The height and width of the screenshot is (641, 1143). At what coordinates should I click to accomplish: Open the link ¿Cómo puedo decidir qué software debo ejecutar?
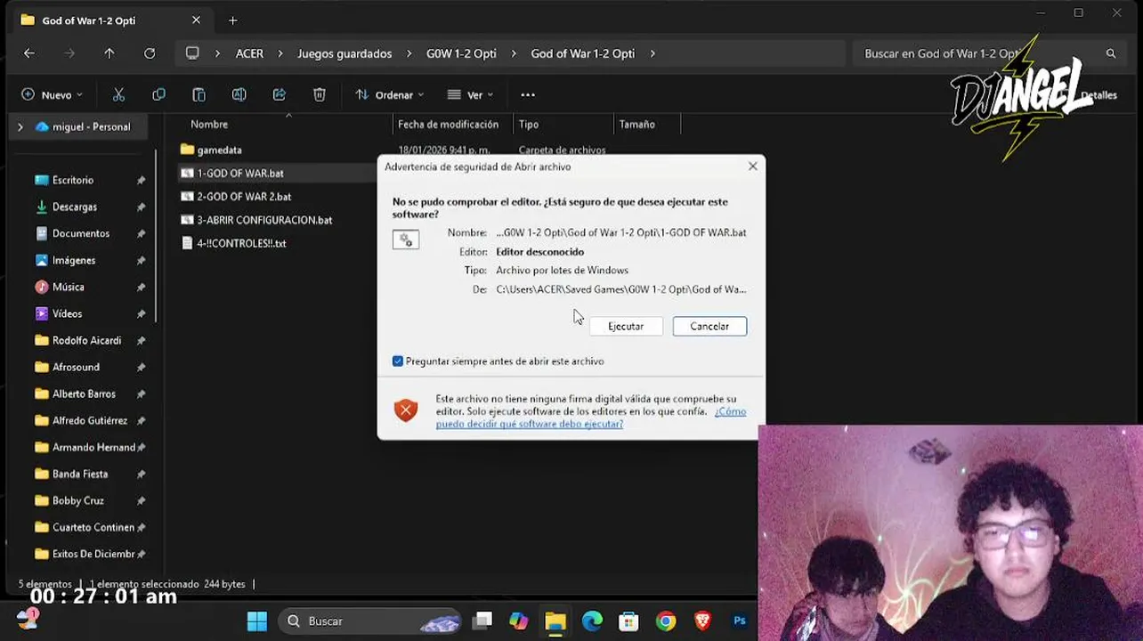point(590,418)
